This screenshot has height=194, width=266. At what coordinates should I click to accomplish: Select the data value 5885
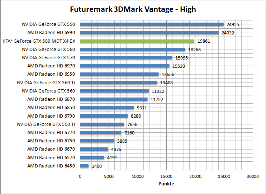[122, 141]
